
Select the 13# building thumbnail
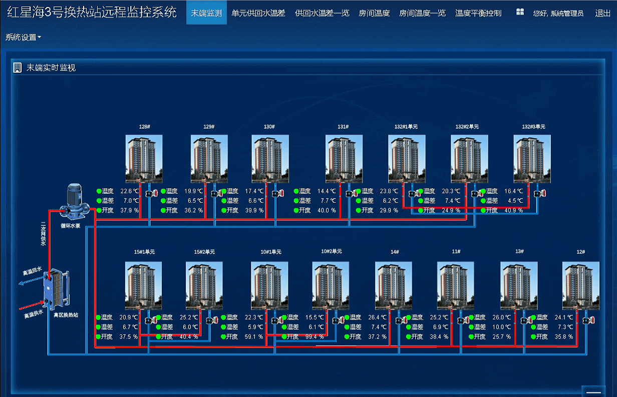pos(519,286)
